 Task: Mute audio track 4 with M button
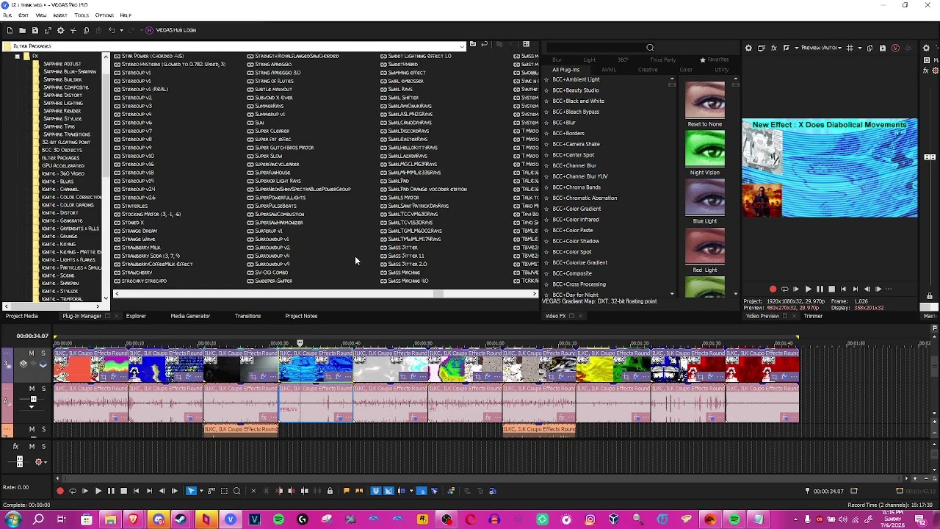coord(32,389)
